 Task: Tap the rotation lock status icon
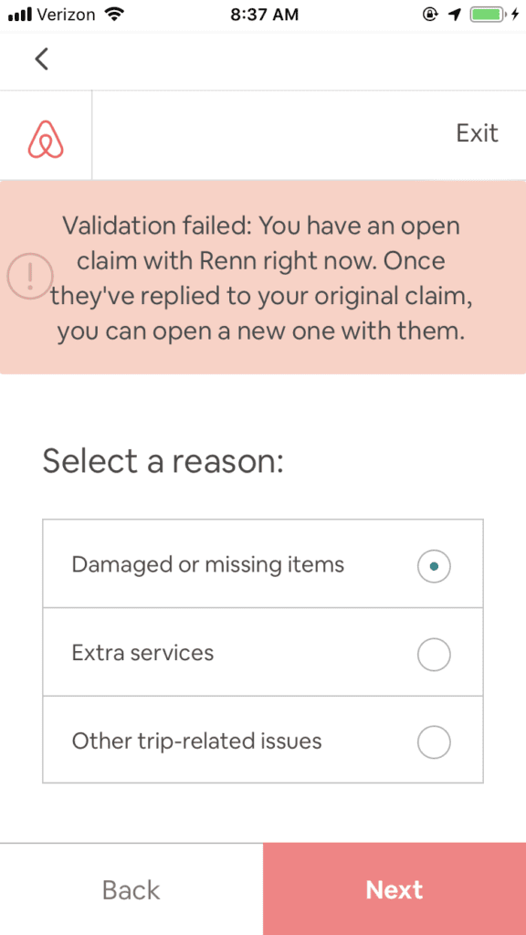click(x=431, y=15)
